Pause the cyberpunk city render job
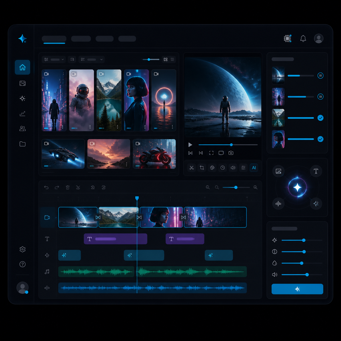 (x=320, y=97)
